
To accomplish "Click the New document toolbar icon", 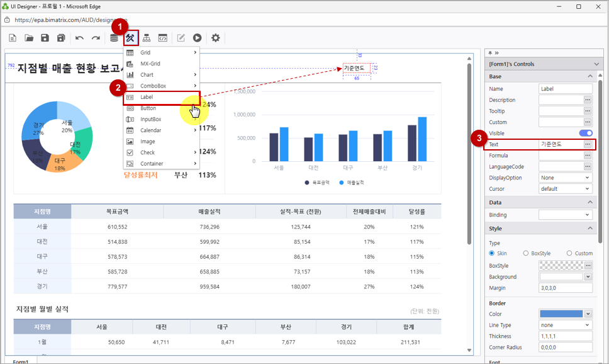I will point(13,38).
